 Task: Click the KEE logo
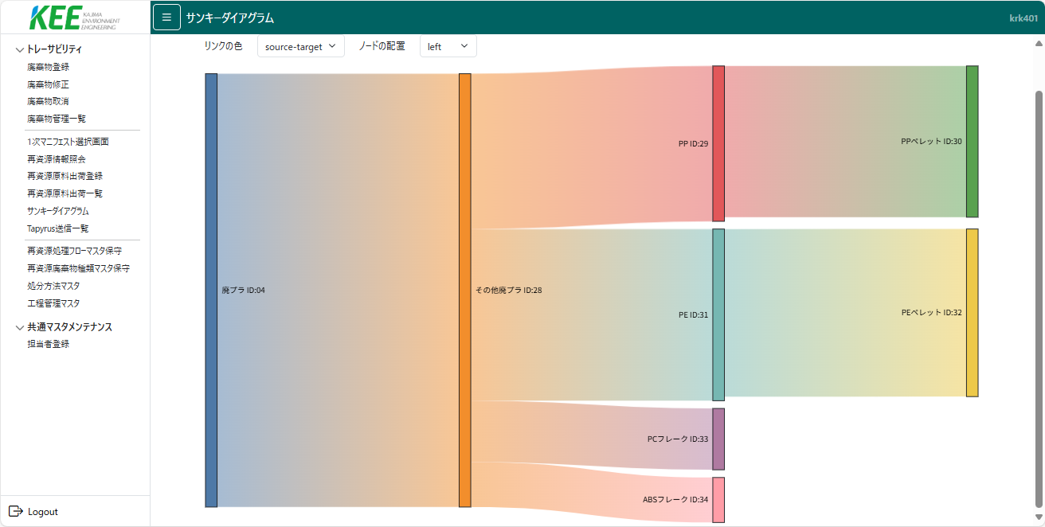click(73, 17)
